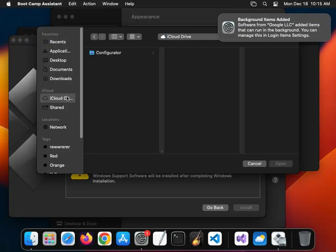336x252 pixels.
Task: Click Install in Boot Camp Assistant
Action: (x=246, y=207)
